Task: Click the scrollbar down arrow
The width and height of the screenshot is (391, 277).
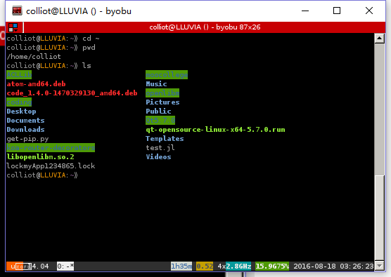Action: [380, 266]
